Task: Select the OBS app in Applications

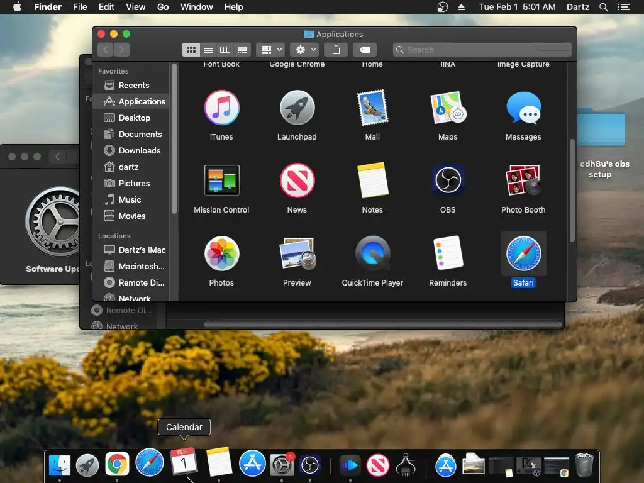Action: (448, 180)
